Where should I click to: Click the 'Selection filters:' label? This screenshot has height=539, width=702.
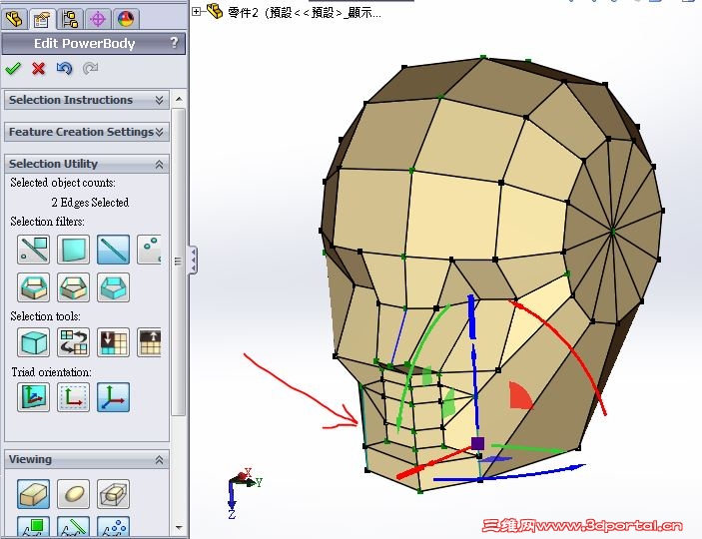tap(48, 222)
